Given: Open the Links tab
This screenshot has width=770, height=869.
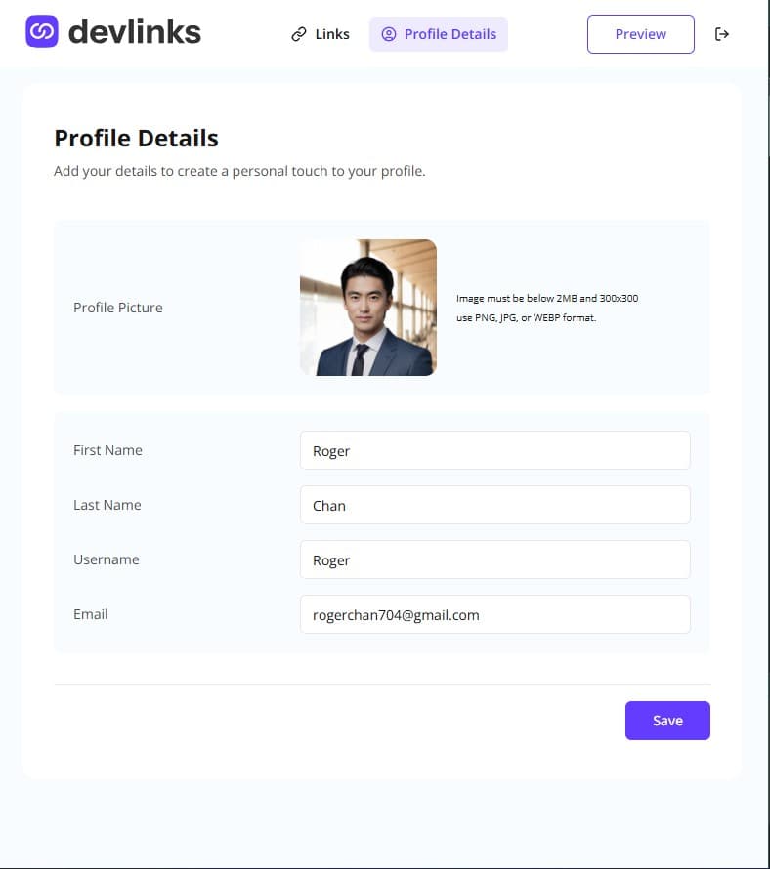Looking at the screenshot, I should point(321,34).
